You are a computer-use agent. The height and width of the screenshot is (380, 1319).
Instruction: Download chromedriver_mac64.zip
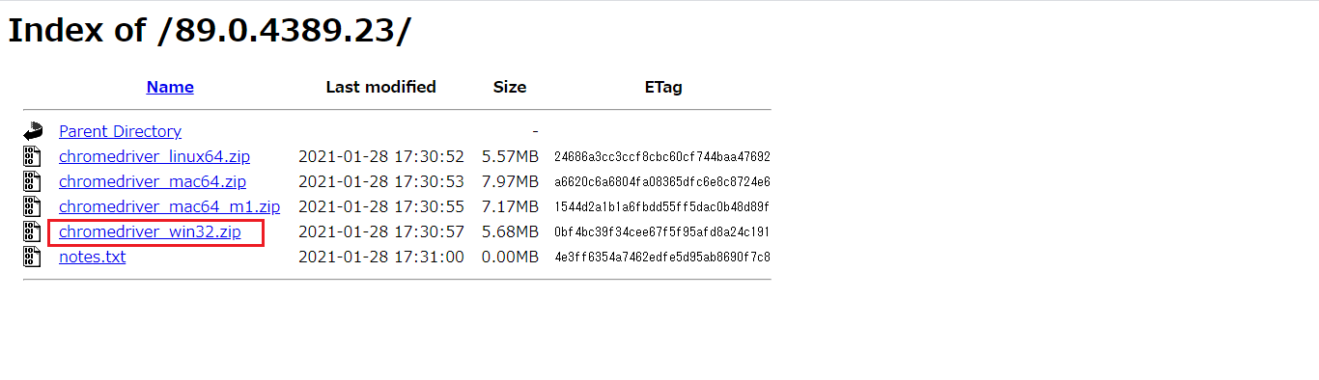[153, 181]
